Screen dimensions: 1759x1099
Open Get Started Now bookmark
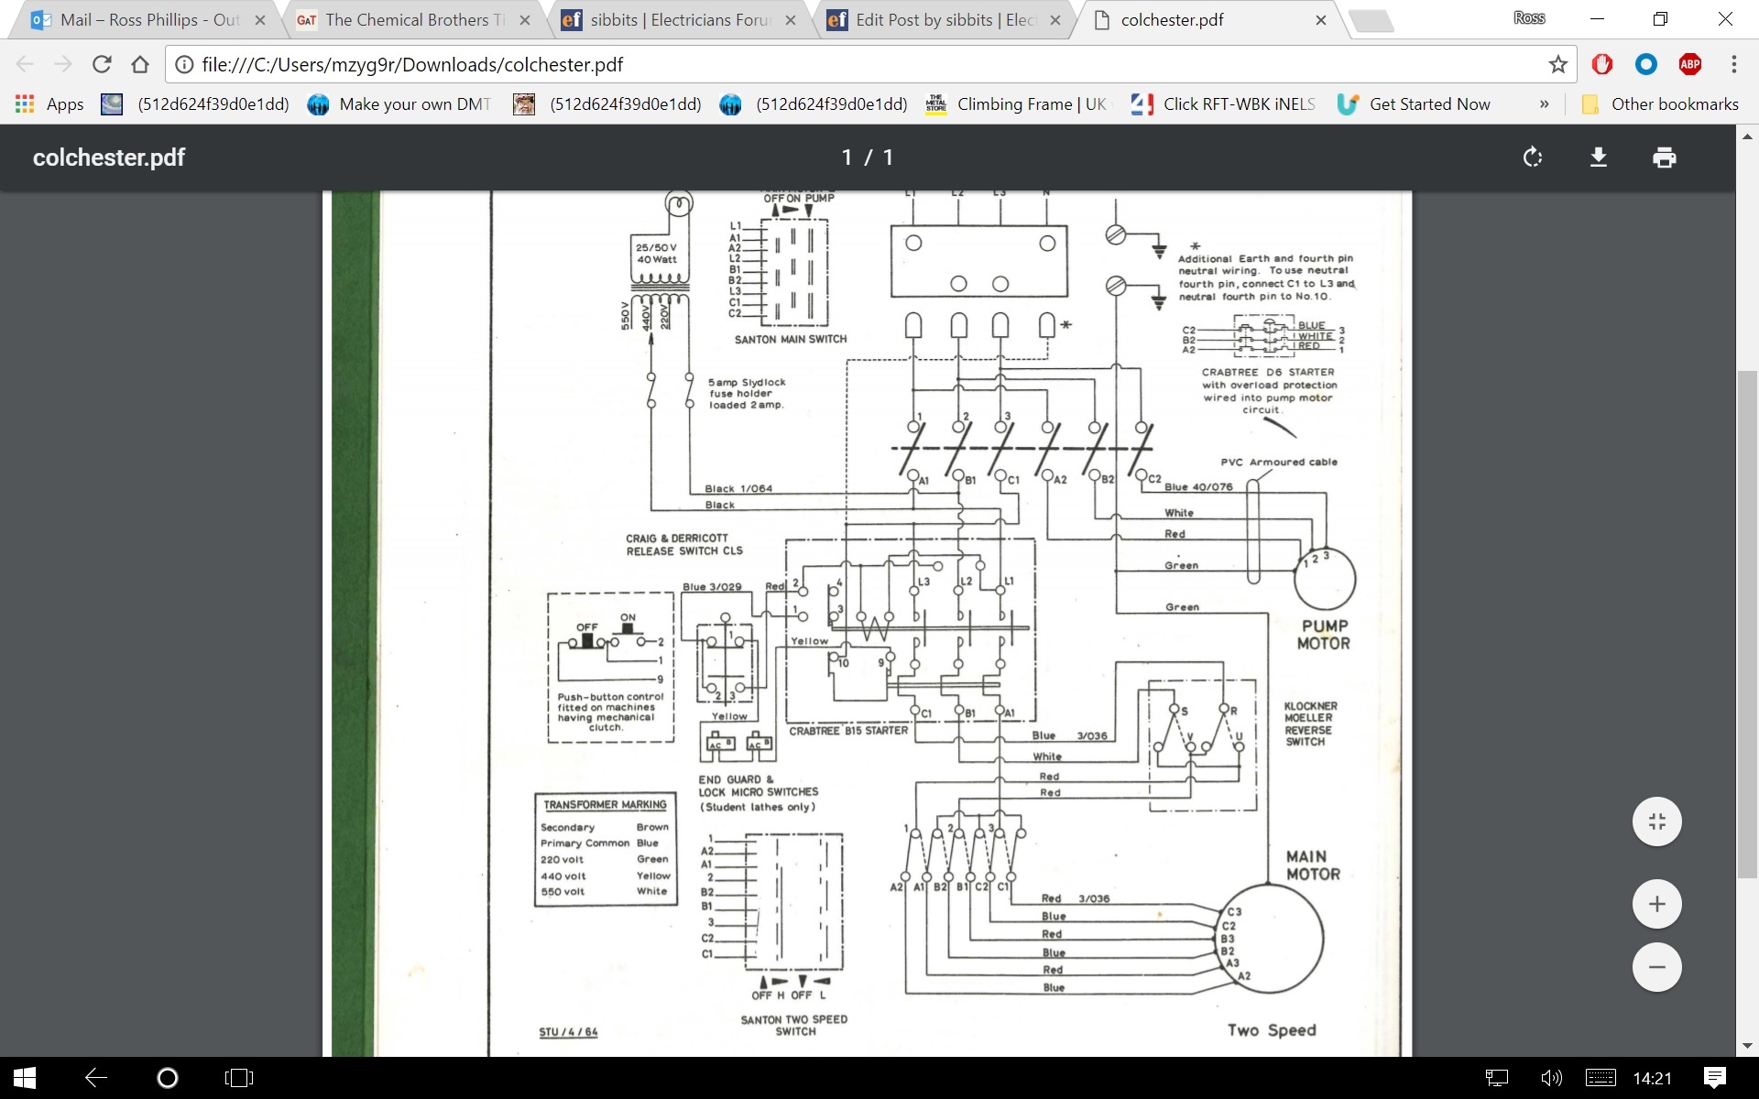pos(1415,104)
